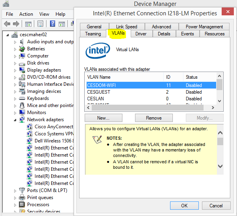
Task: Switch to the General tab
Action: point(94,27)
